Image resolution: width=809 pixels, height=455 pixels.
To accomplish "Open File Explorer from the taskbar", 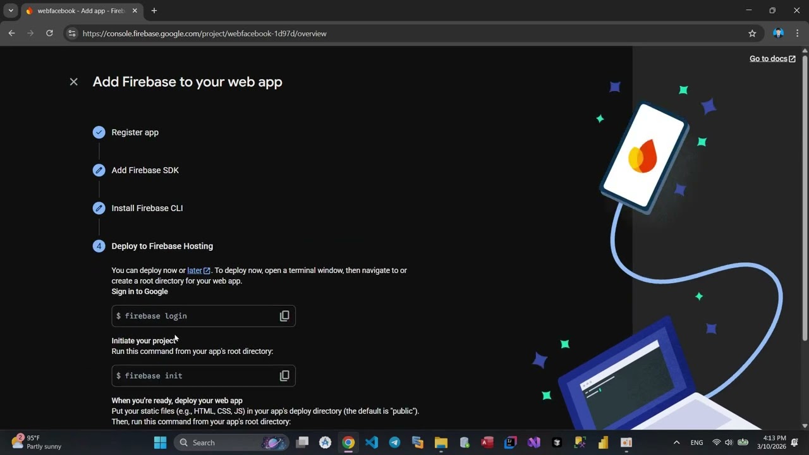I will tap(441, 442).
